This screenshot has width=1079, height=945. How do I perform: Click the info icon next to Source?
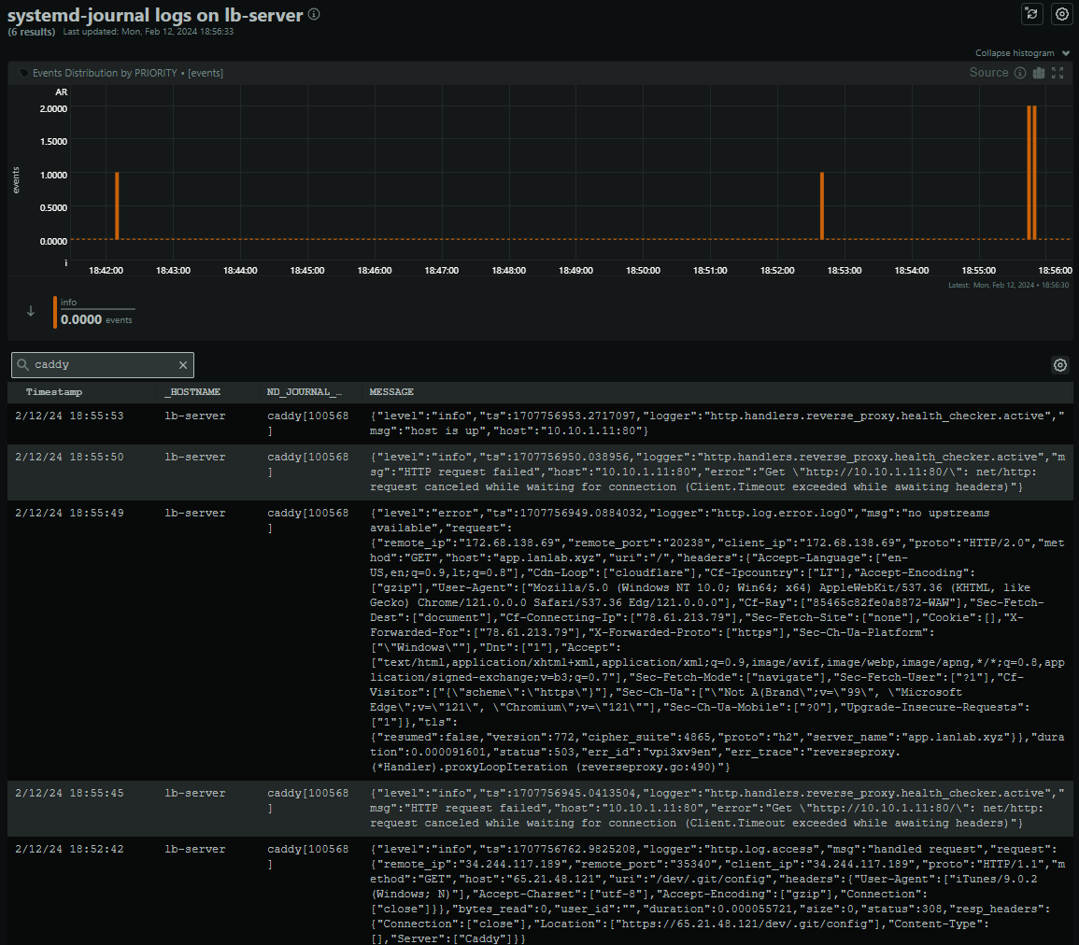point(1020,73)
